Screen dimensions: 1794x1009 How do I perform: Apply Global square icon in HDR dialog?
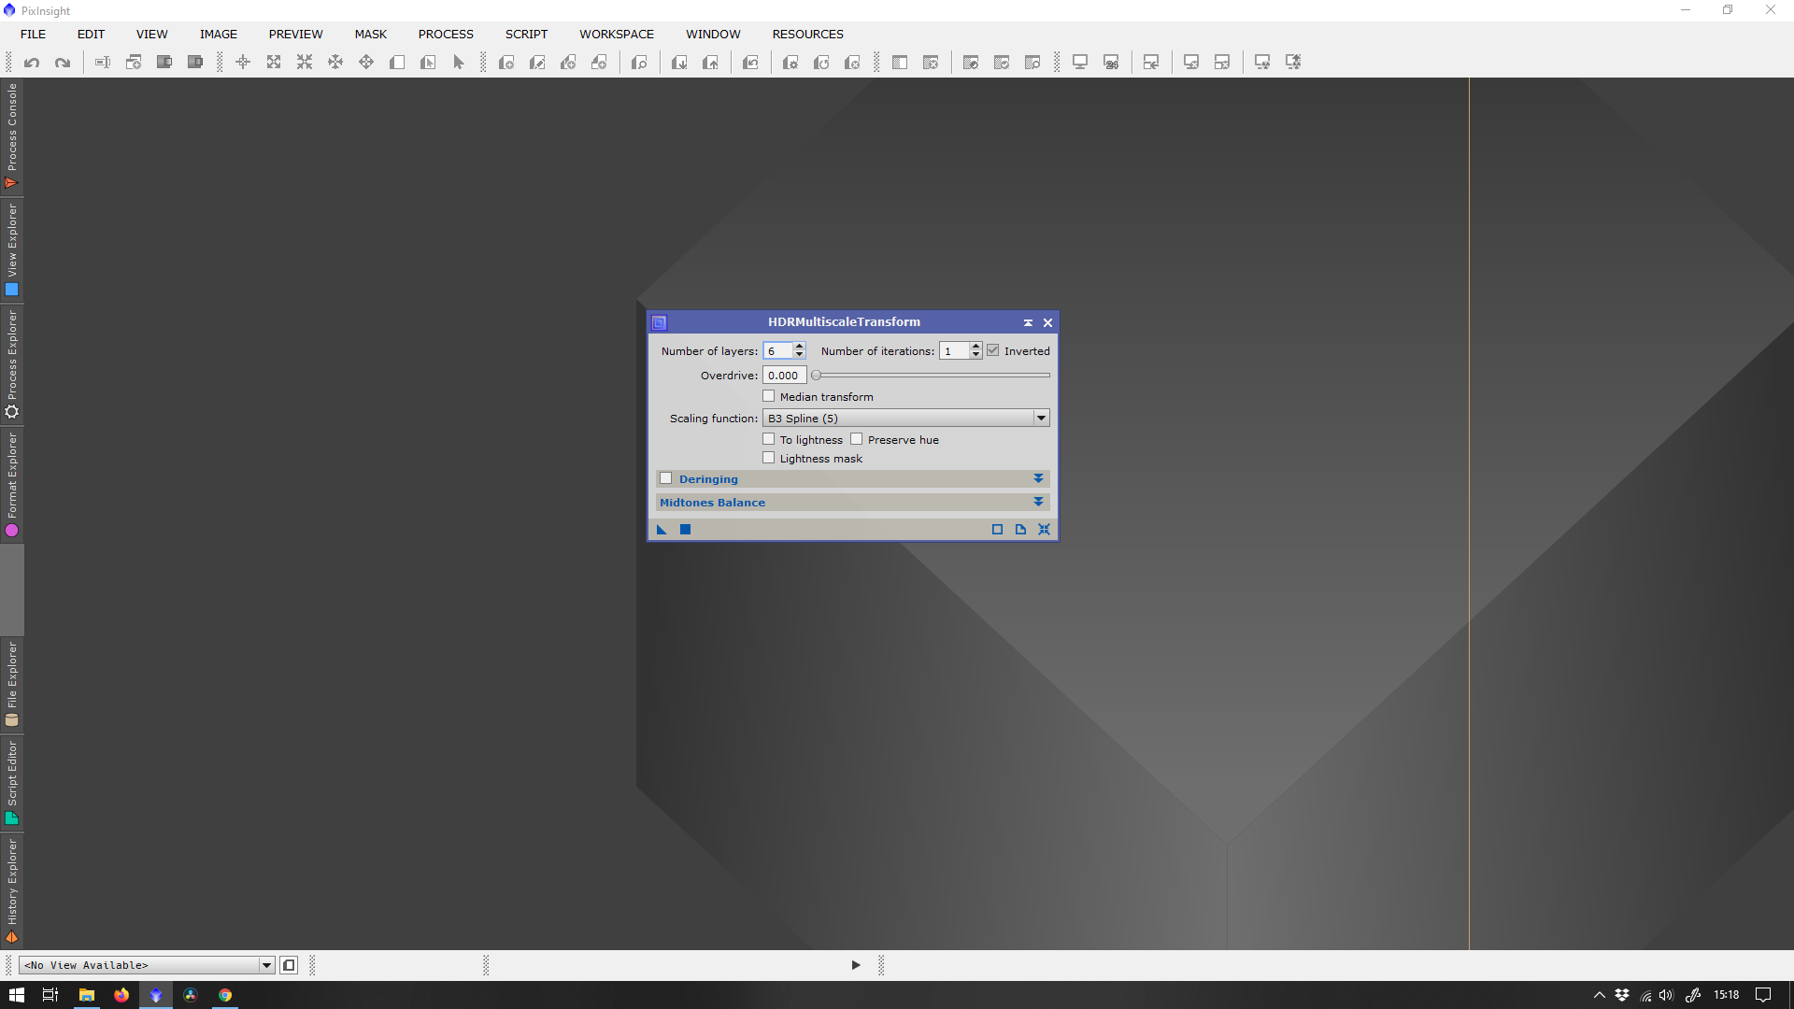point(685,530)
